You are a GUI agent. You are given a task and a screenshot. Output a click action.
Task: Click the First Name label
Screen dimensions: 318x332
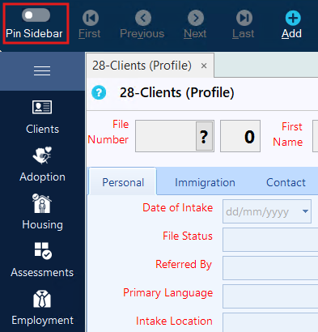(288, 134)
